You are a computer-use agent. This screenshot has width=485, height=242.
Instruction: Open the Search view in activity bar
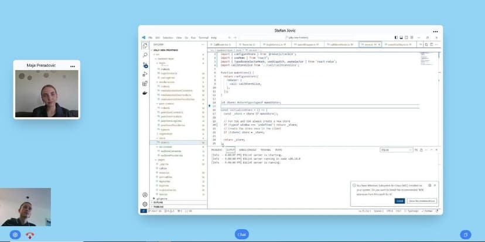tap(145, 55)
